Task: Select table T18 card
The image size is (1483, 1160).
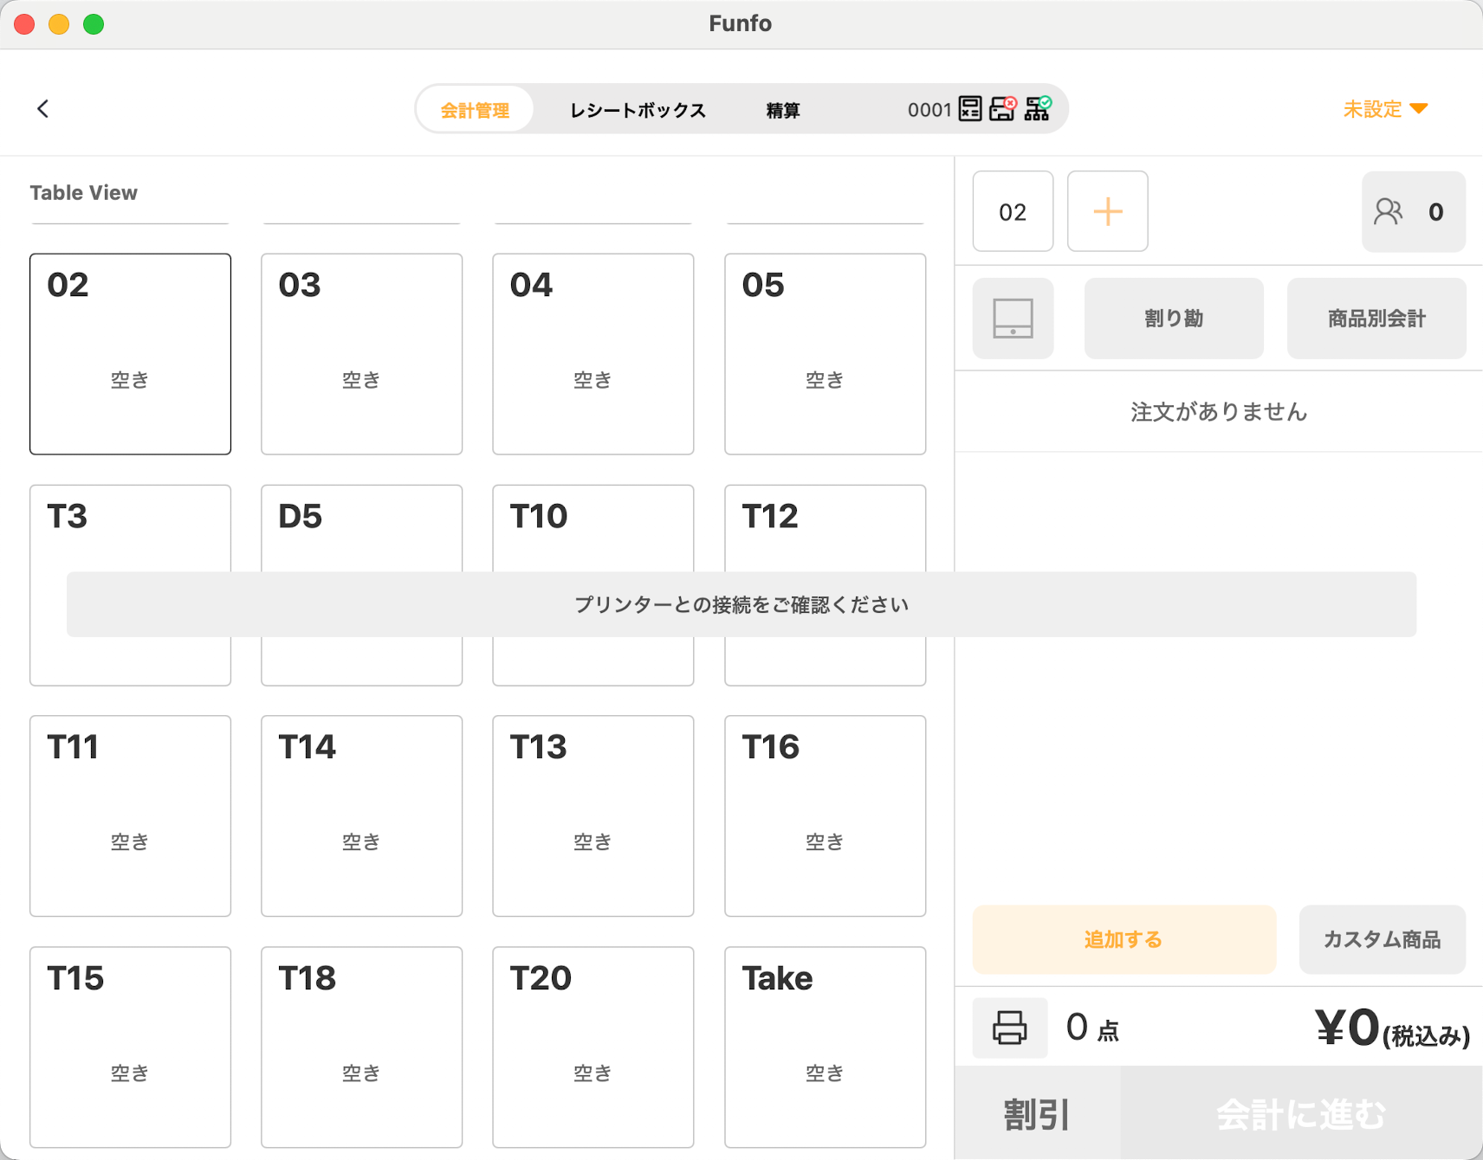Action: (361, 1047)
